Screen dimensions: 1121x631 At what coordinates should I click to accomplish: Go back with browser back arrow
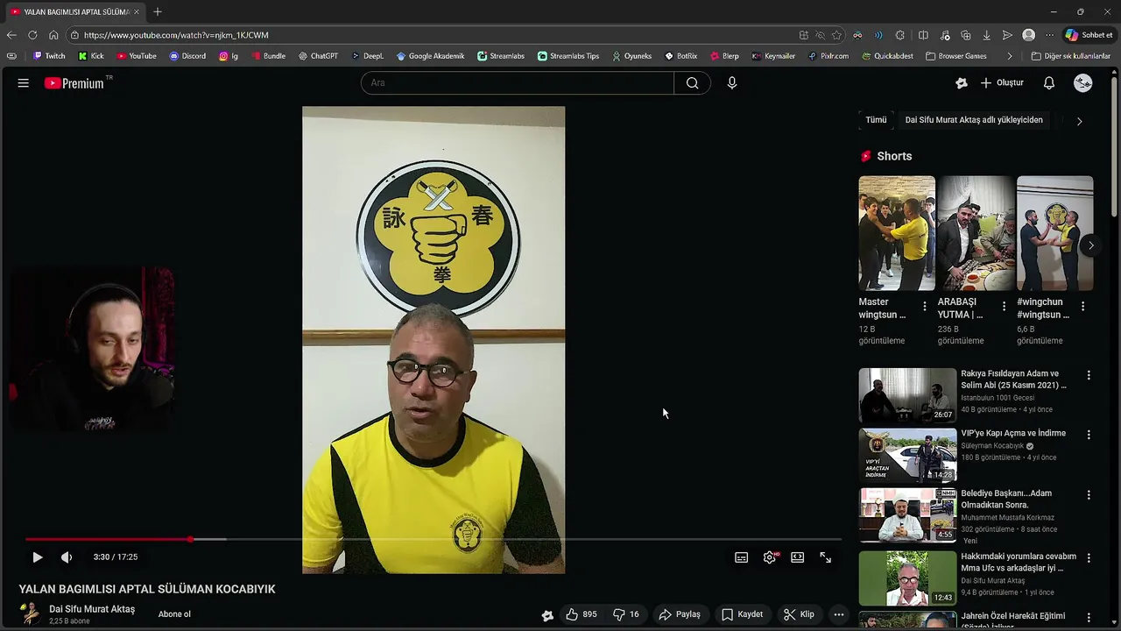11,35
